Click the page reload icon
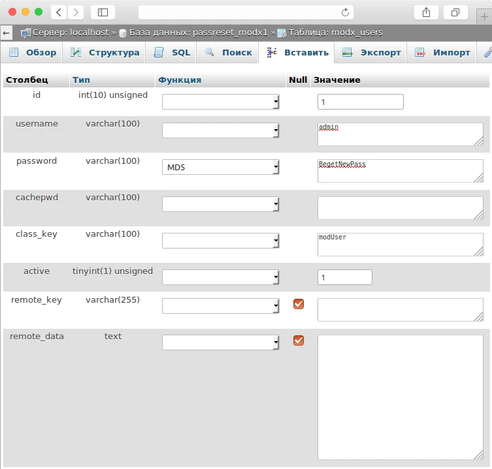 [345, 12]
